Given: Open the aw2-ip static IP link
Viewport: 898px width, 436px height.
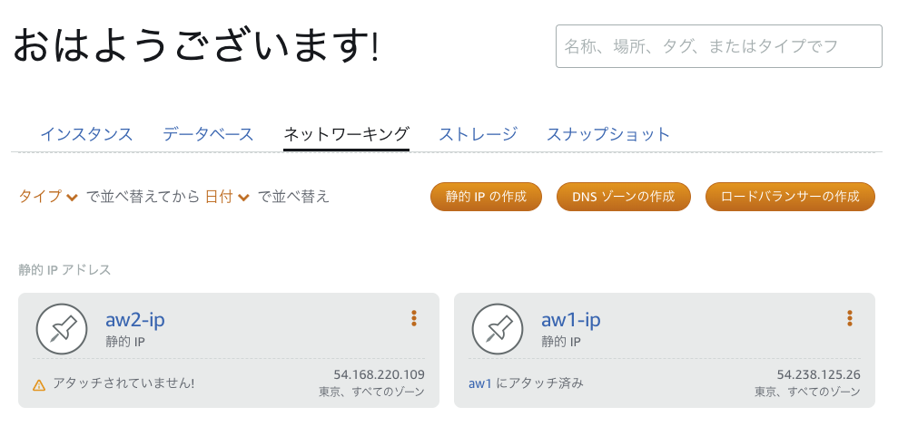Looking at the screenshot, I should pos(135,319).
